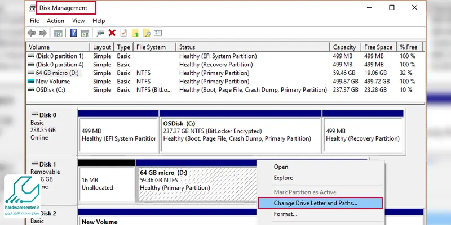The height and width of the screenshot is (225, 451).
Task: Click the Disk 0 icon in the graphical pane
Action: (x=35, y=114)
